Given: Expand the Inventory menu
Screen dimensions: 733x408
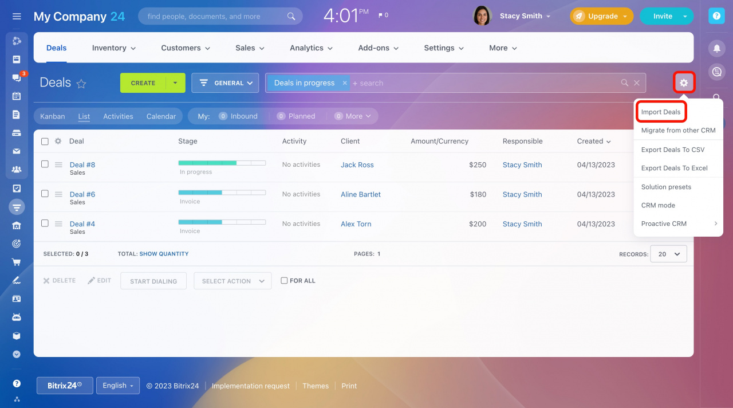Looking at the screenshot, I should click(x=114, y=48).
